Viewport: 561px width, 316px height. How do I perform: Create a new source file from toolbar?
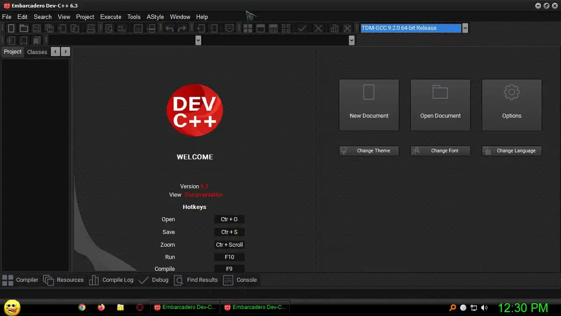[x=11, y=28]
